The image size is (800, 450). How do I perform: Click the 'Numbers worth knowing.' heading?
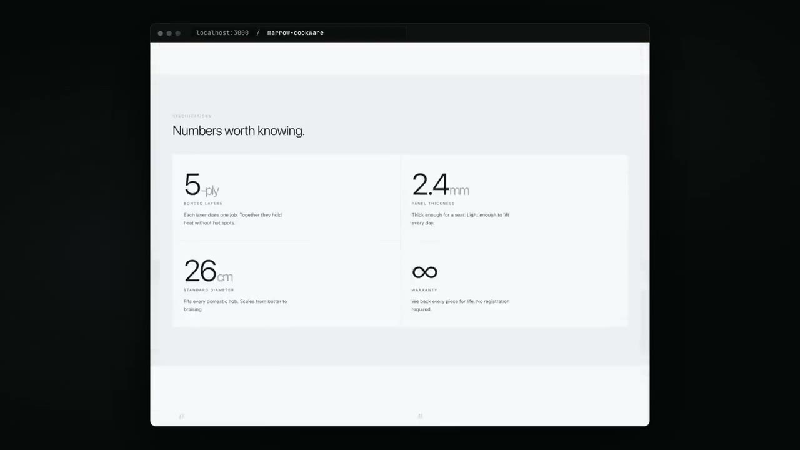[238, 131]
